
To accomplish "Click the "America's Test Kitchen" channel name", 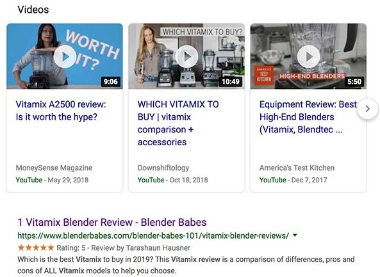I will click(297, 168).
